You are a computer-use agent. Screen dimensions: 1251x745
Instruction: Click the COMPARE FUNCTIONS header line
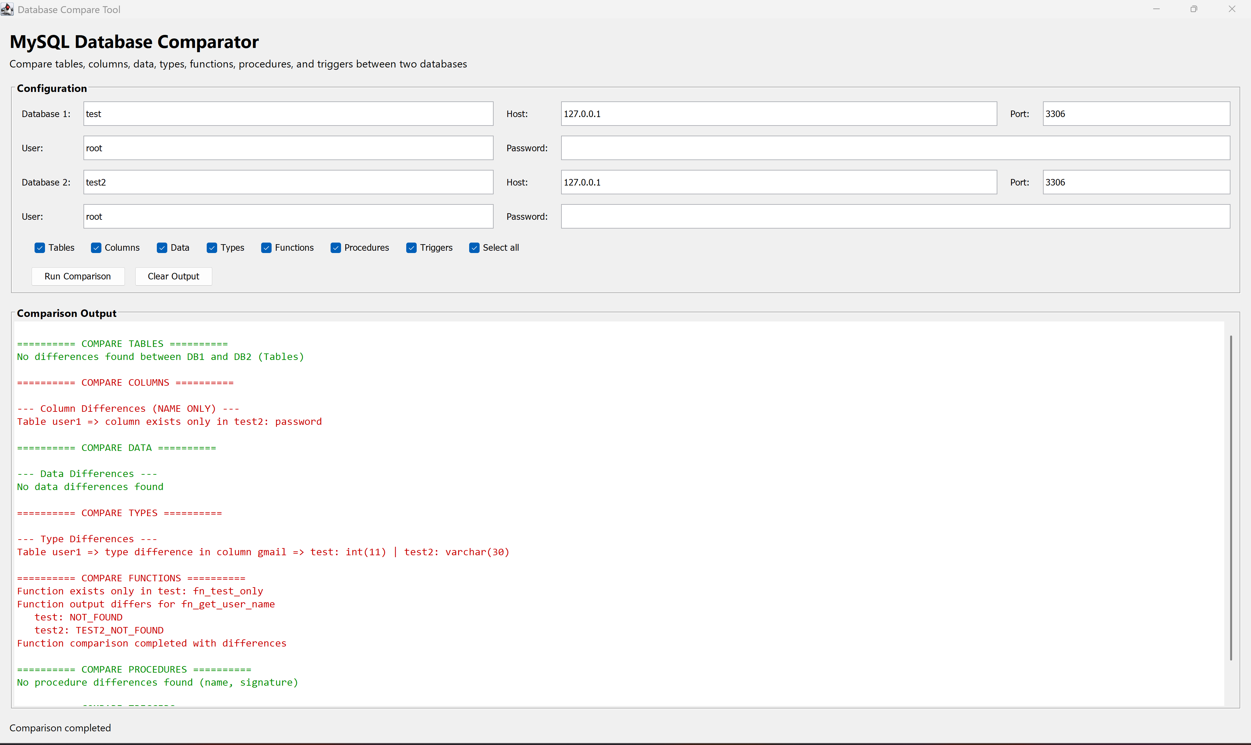tap(131, 578)
